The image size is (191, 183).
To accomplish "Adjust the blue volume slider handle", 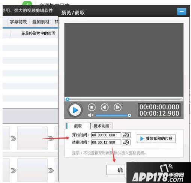I will click(x=129, y=115).
